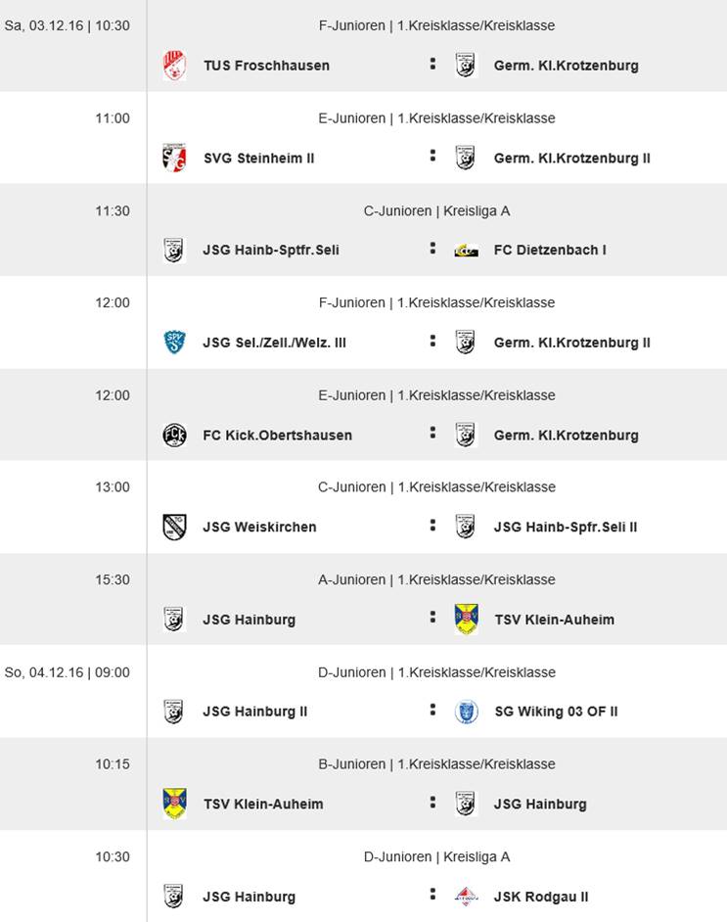
Task: Click the FC Kick.Obertshausen round logo
Action: [174, 435]
